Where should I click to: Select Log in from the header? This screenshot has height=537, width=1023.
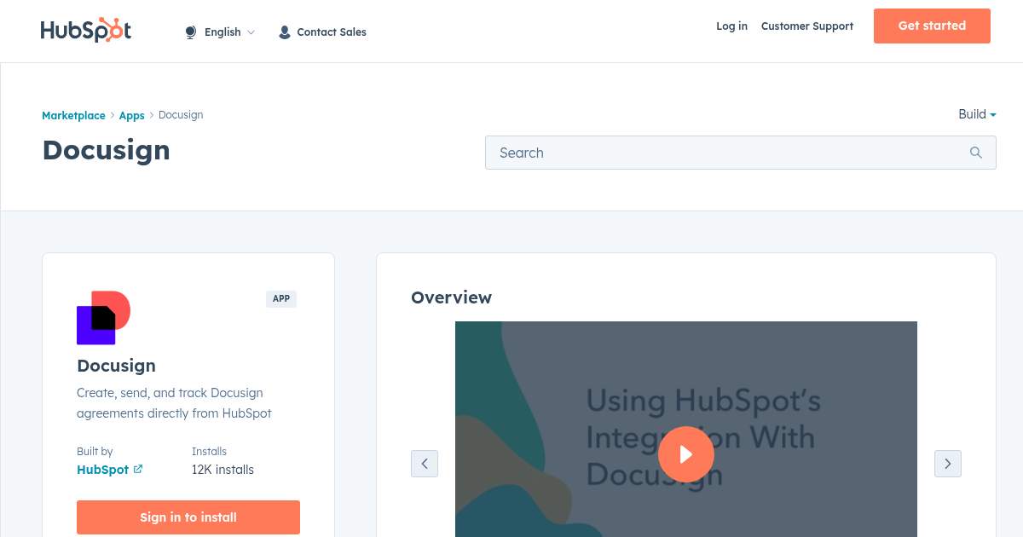tap(731, 26)
